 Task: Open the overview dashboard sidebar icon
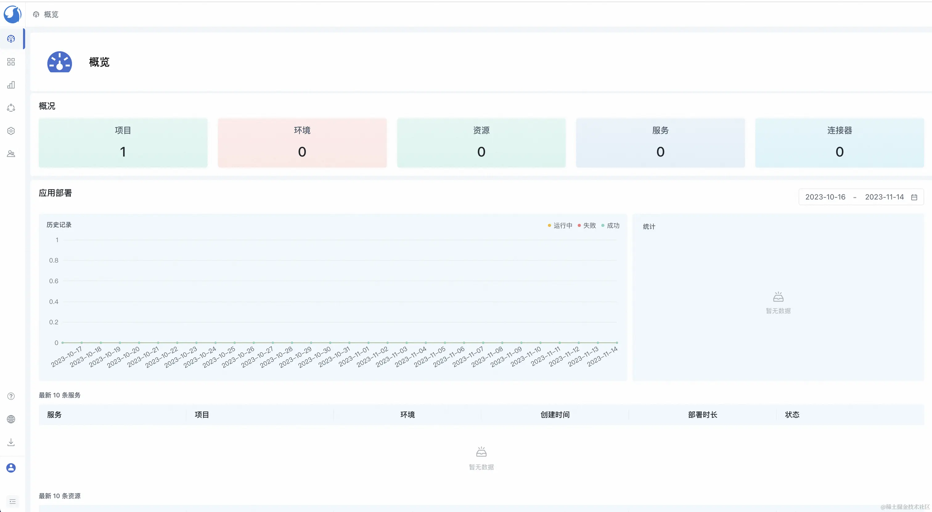[x=11, y=39]
